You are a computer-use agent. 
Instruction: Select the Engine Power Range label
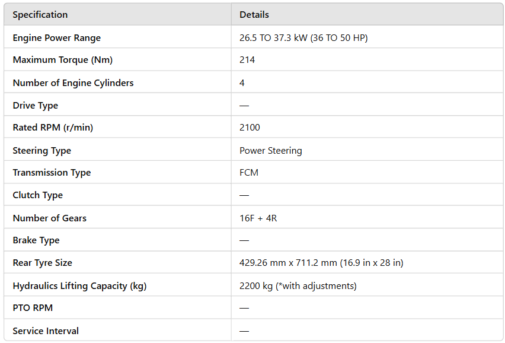click(57, 38)
